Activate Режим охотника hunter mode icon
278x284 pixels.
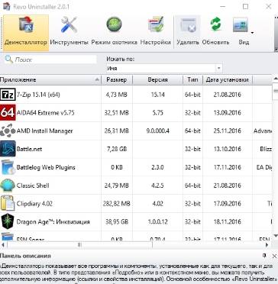[x=114, y=25]
